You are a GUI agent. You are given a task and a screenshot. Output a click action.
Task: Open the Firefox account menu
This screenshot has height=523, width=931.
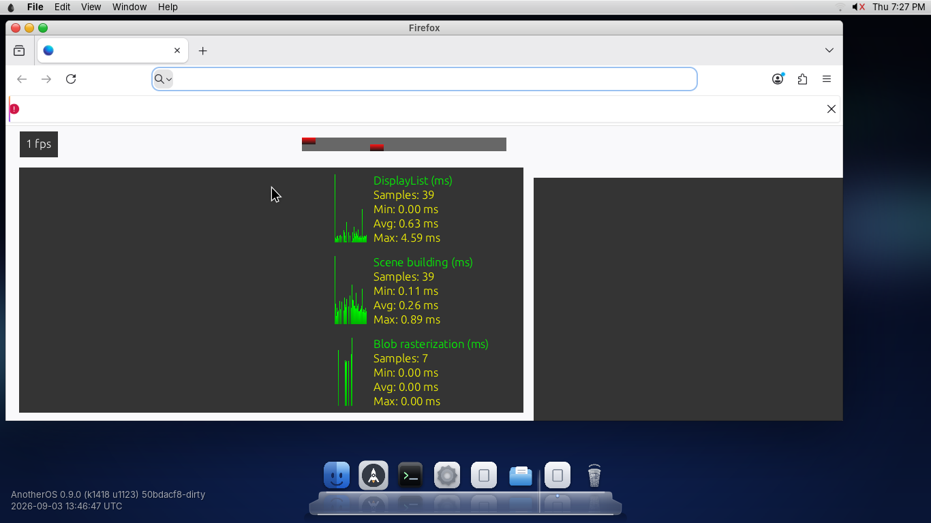click(778, 79)
